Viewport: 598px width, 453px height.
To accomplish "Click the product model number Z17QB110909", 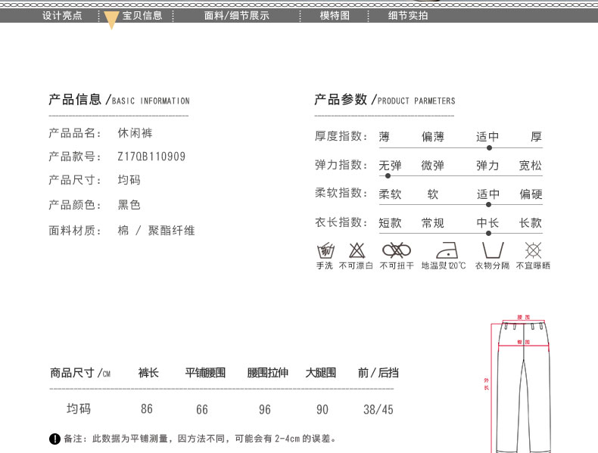I will tap(151, 157).
